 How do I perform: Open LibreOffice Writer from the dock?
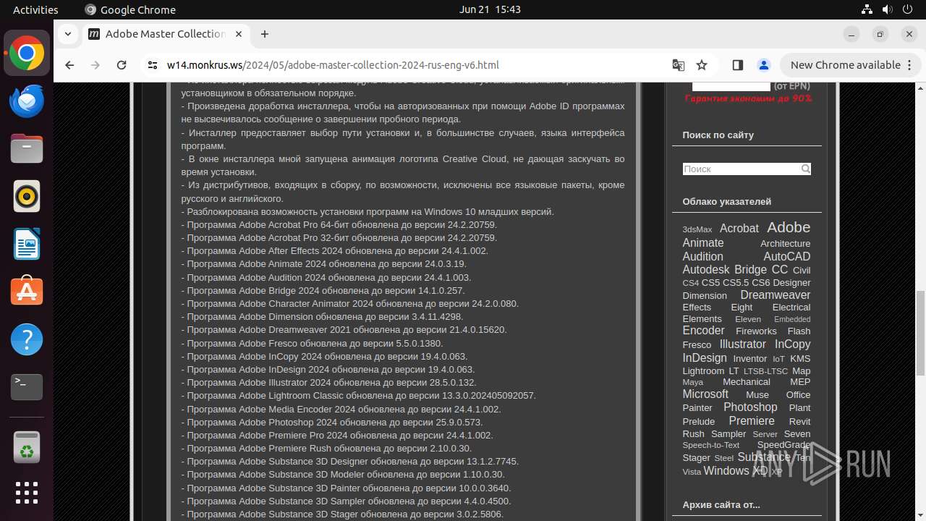27,244
